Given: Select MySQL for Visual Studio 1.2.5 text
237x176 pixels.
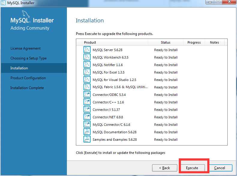Looking at the screenshot, I should tap(114, 80).
